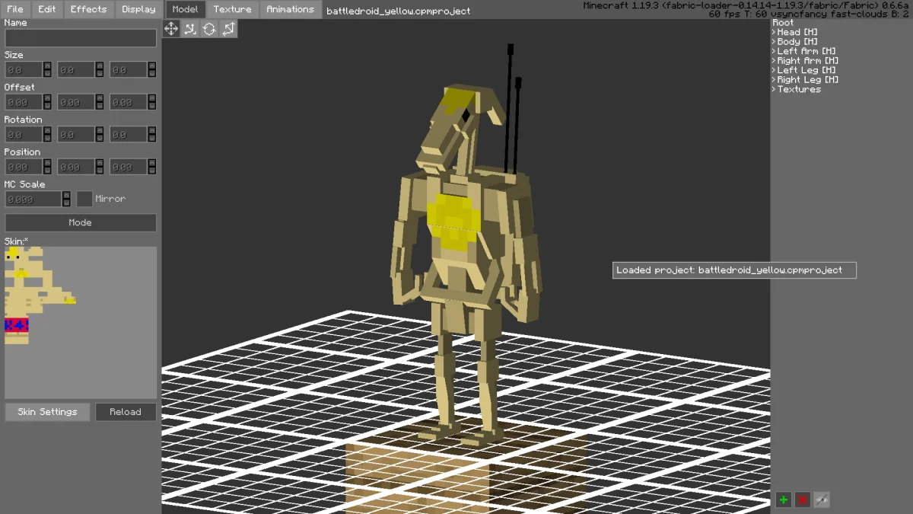Click the Mode button
The height and width of the screenshot is (514, 913).
[81, 222]
